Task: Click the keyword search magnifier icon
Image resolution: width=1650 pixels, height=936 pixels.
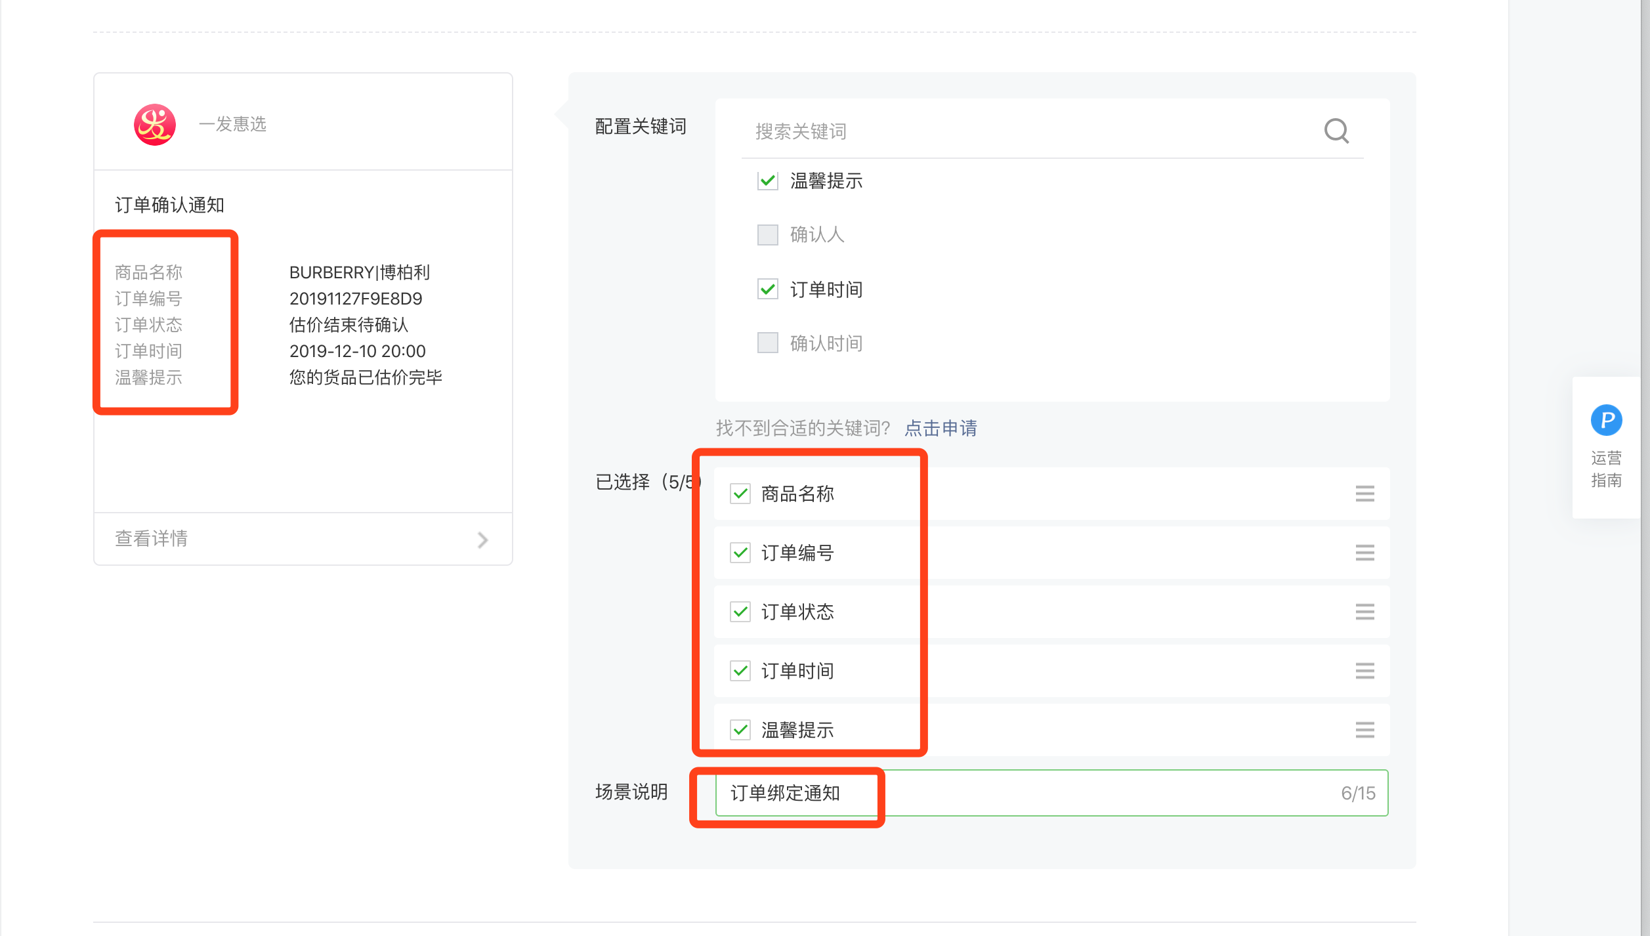Action: (1336, 131)
